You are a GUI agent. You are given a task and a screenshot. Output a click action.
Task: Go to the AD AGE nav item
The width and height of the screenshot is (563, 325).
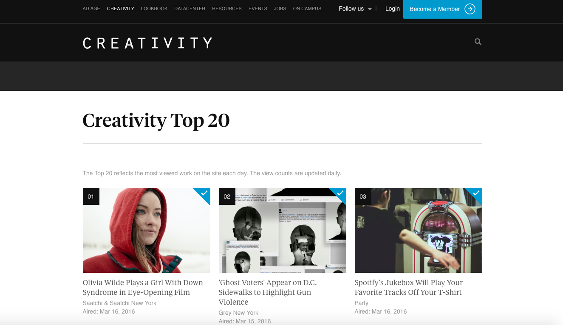[91, 8]
